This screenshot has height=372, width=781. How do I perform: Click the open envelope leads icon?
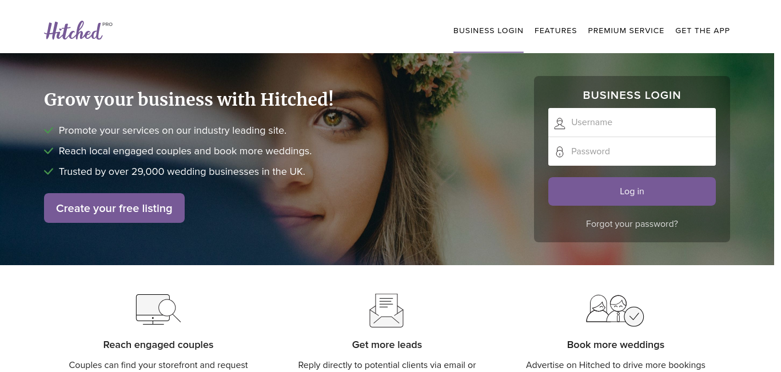(386, 310)
